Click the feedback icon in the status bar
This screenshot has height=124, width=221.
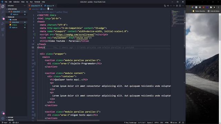click(x=180, y=123)
